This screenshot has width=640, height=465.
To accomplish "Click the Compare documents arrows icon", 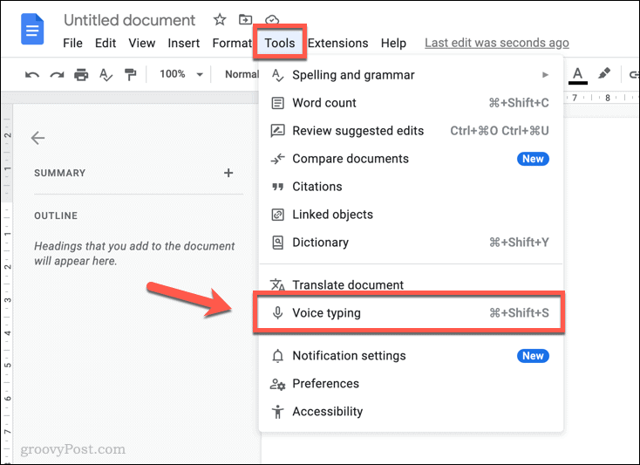I will pyautogui.click(x=277, y=159).
